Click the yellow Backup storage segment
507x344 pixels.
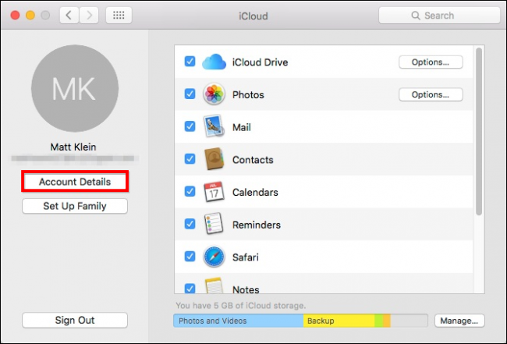[339, 321]
